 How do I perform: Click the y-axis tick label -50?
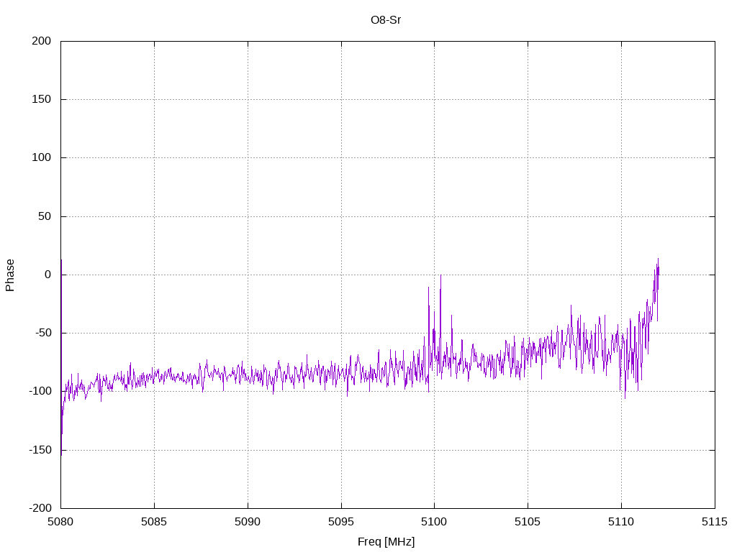42,333
